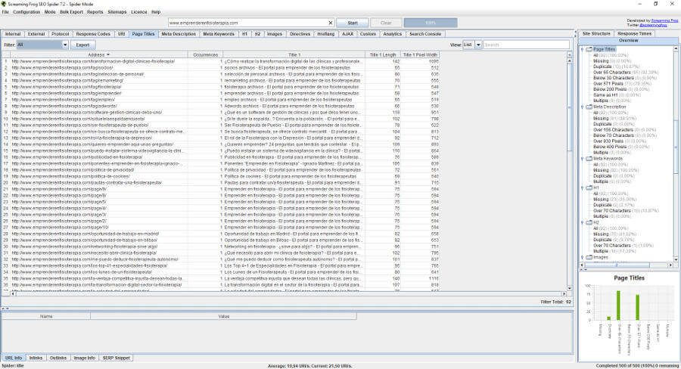Switch to the Response Codes tab
Screen dimensions: 681x369
(x=93, y=34)
